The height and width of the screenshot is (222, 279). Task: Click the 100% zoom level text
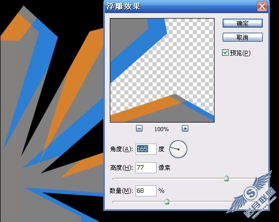pos(162,129)
